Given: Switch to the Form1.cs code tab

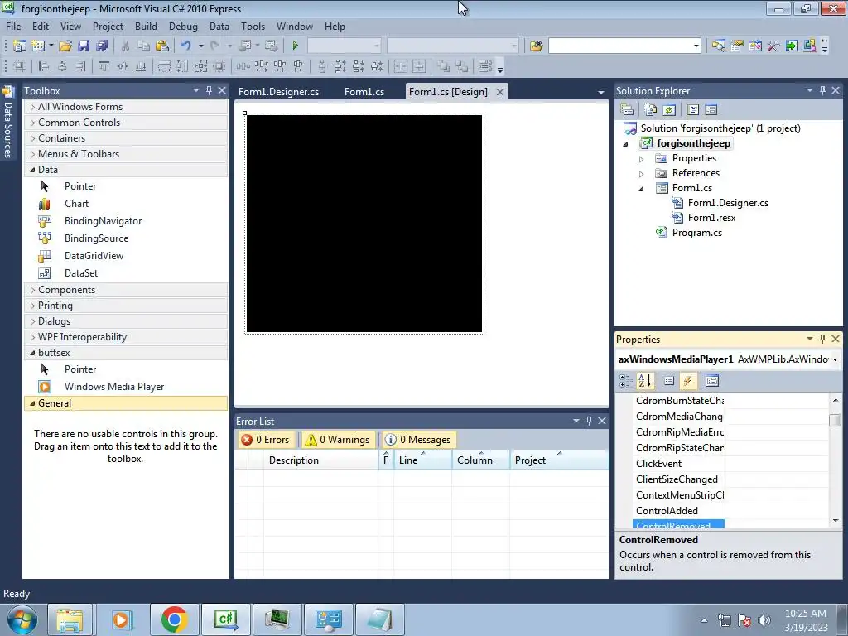Looking at the screenshot, I should tap(364, 91).
